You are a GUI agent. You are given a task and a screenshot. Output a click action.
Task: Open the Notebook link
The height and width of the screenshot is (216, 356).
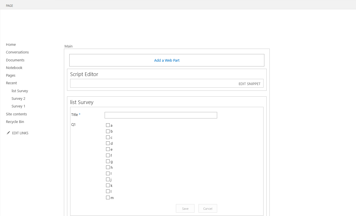point(14,68)
